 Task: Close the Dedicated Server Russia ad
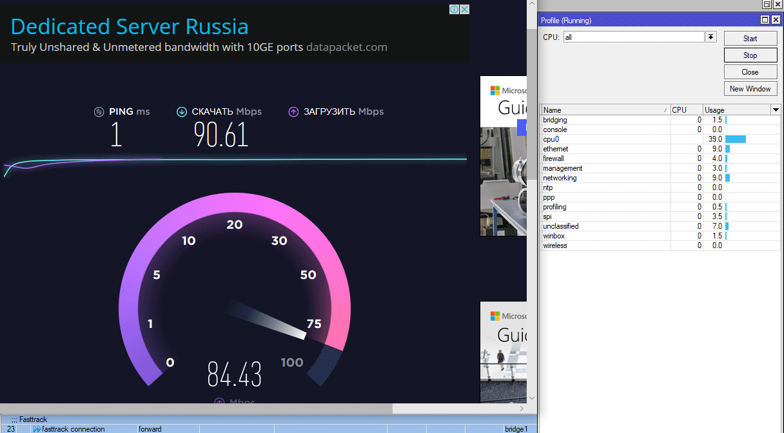point(464,9)
